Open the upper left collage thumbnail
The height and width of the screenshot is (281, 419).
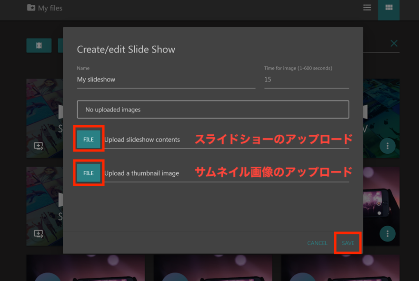coord(45,118)
